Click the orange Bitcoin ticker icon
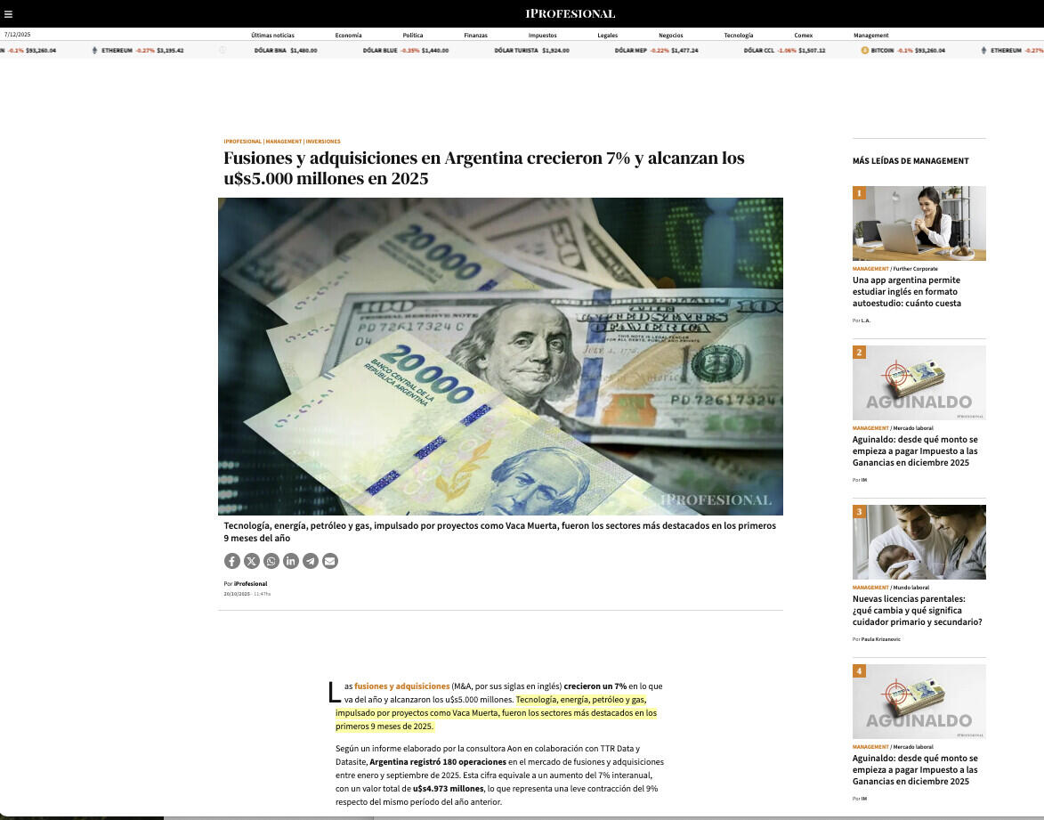The height and width of the screenshot is (820, 1044). 864,51
